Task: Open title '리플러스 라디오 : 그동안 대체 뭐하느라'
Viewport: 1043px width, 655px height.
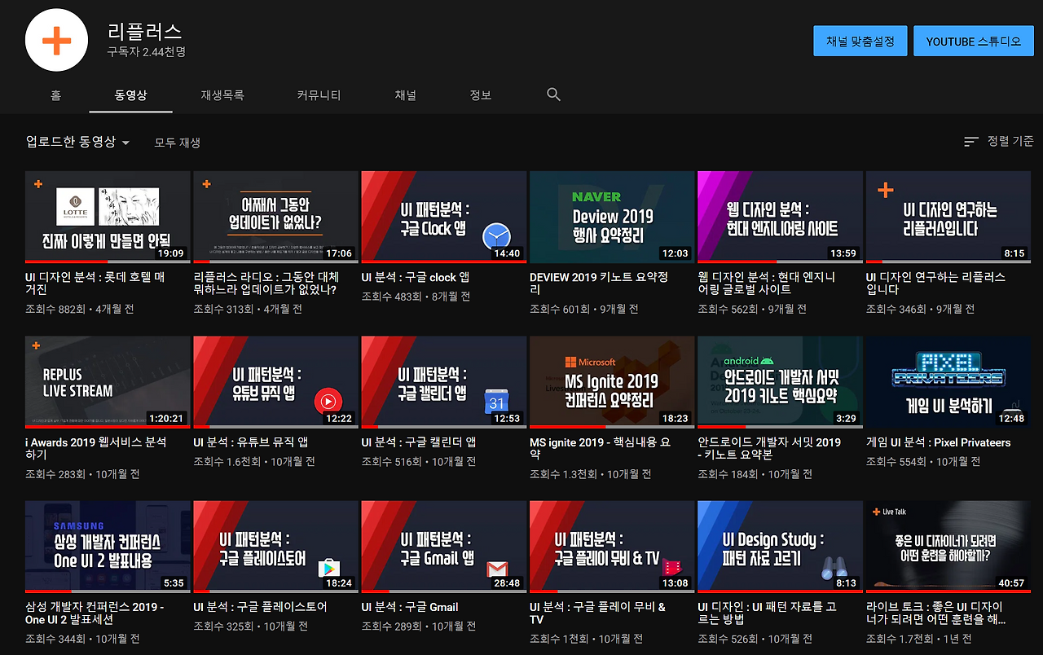Action: click(265, 284)
